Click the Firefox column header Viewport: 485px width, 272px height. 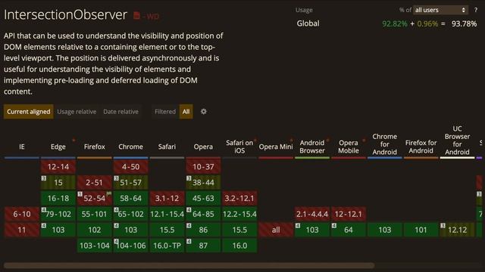94,147
